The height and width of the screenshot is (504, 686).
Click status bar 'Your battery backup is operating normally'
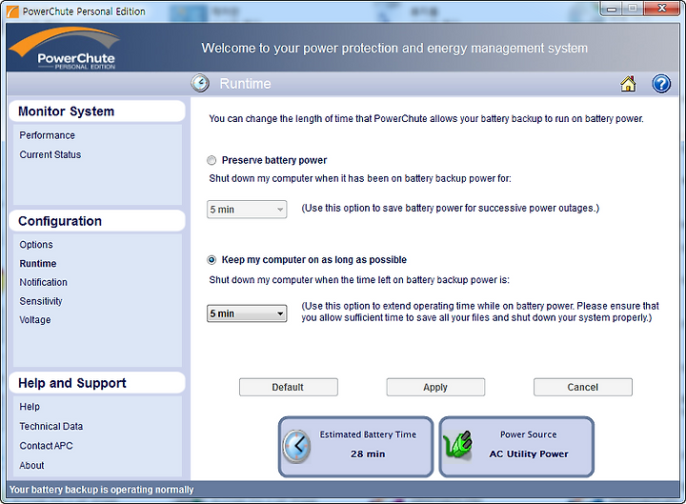tap(102, 490)
